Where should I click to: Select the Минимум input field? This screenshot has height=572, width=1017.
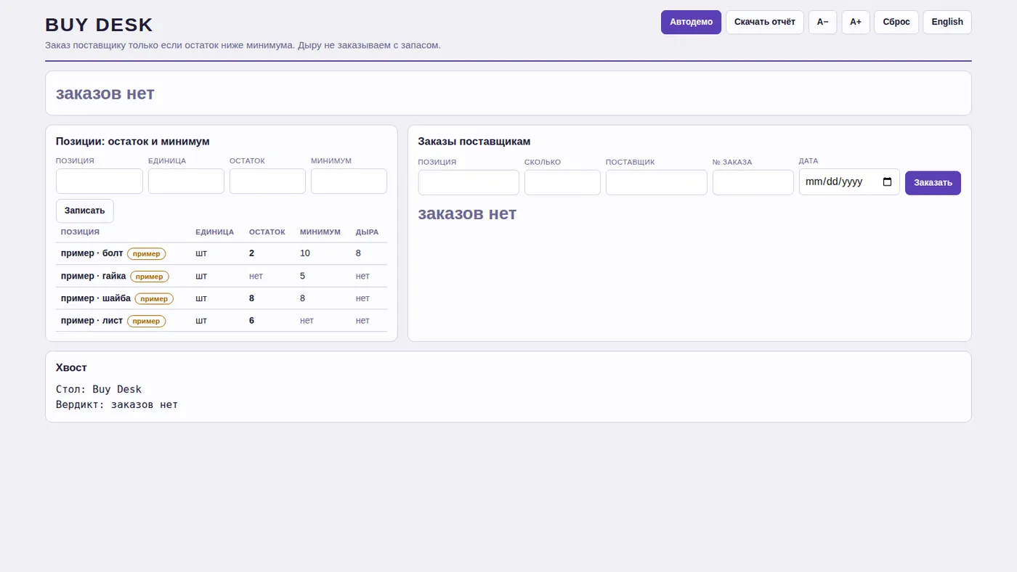coord(349,181)
